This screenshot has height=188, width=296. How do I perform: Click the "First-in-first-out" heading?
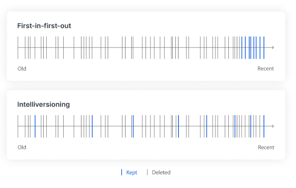click(44, 26)
